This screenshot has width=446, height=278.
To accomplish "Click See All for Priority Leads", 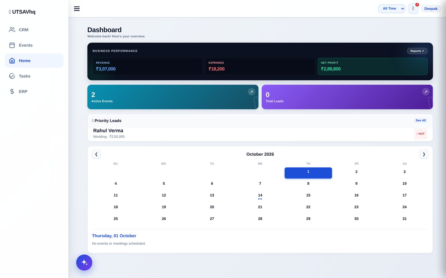I will click(421, 120).
